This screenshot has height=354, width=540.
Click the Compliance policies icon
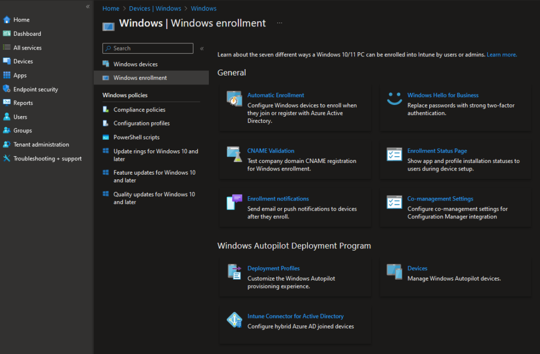coord(105,109)
